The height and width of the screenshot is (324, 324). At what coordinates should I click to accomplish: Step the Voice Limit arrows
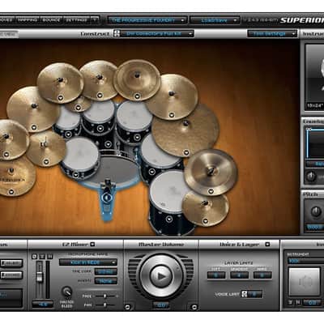[244, 294]
